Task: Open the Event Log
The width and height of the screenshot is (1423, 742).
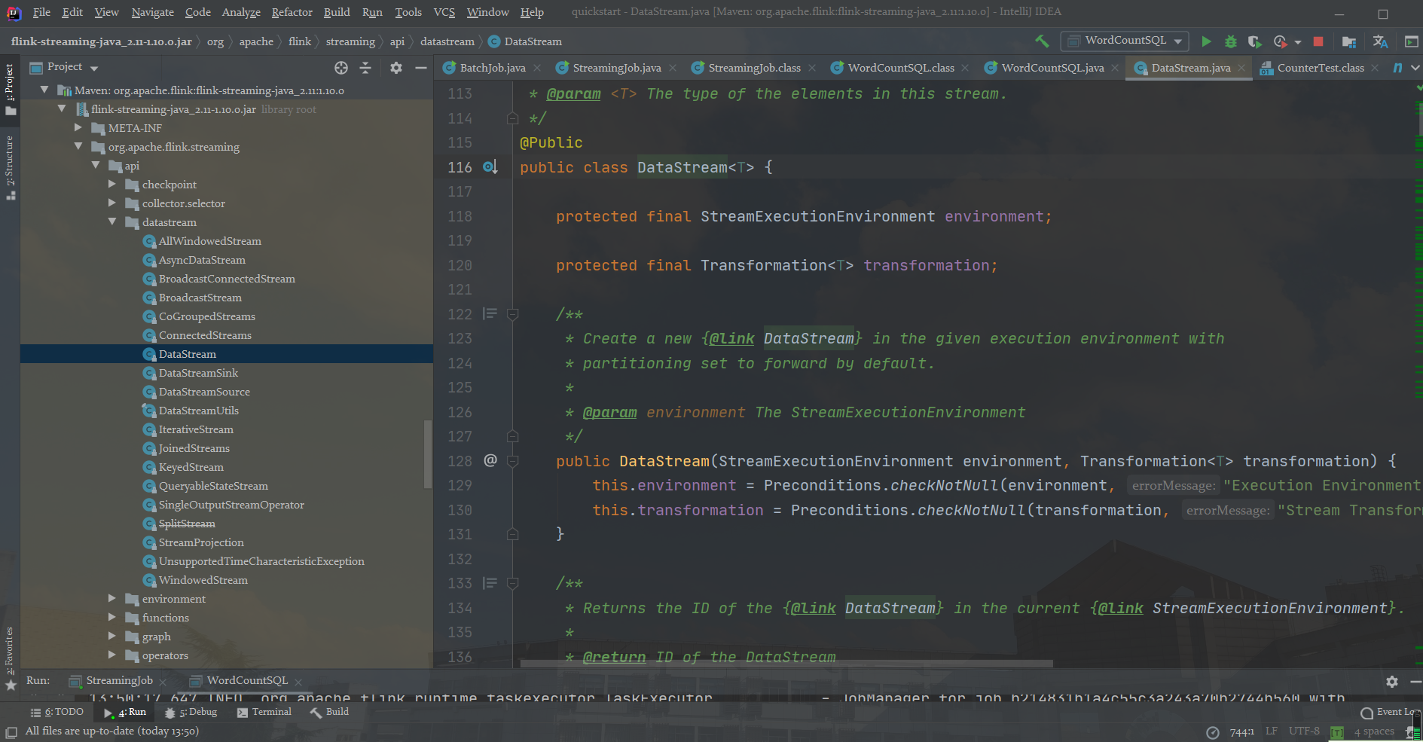Action: (x=1389, y=712)
